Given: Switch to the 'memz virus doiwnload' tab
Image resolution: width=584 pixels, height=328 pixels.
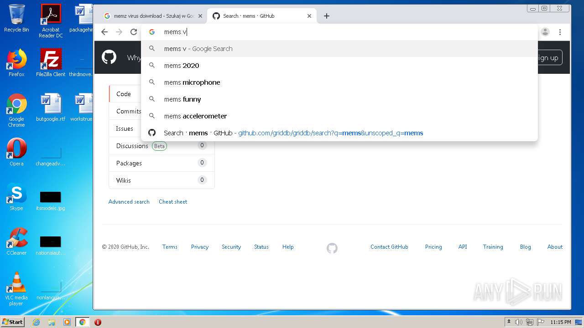Looking at the screenshot, I should [152, 16].
